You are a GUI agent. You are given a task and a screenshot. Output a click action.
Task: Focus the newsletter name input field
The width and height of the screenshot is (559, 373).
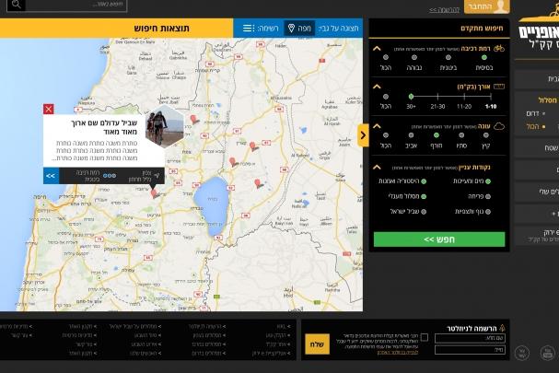pyautogui.click(x=470, y=338)
